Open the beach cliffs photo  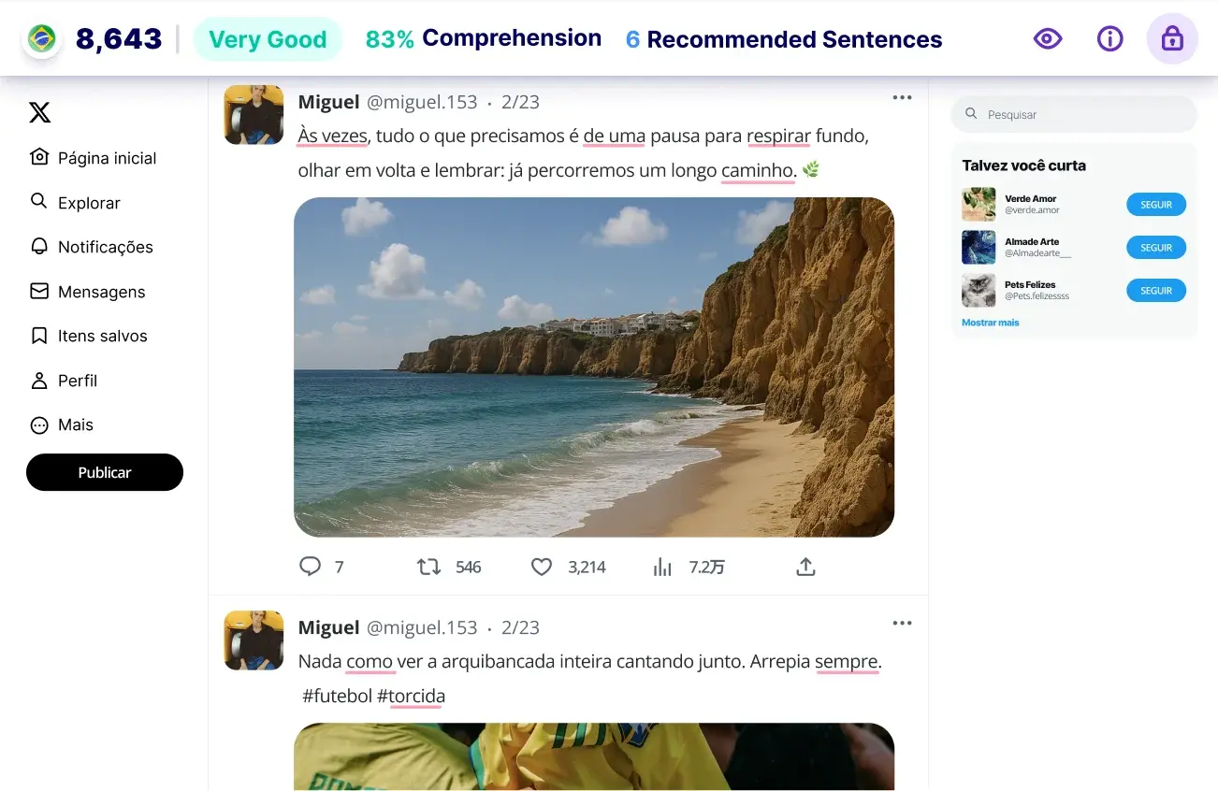coord(594,367)
